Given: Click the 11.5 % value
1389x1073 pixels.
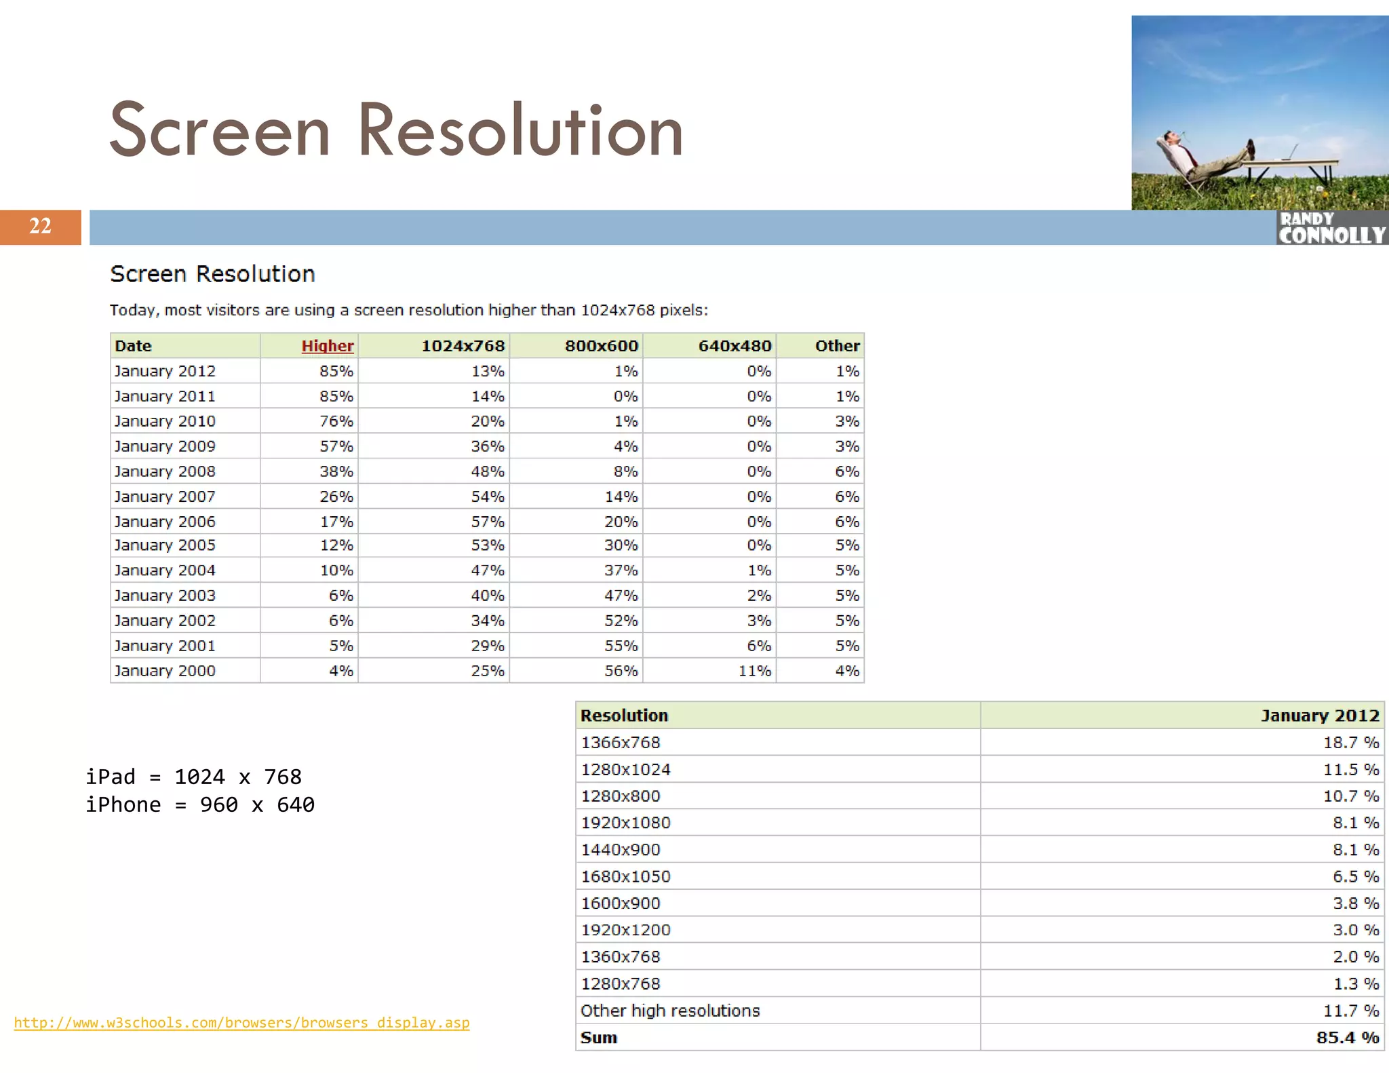Looking at the screenshot, I should (1351, 769).
